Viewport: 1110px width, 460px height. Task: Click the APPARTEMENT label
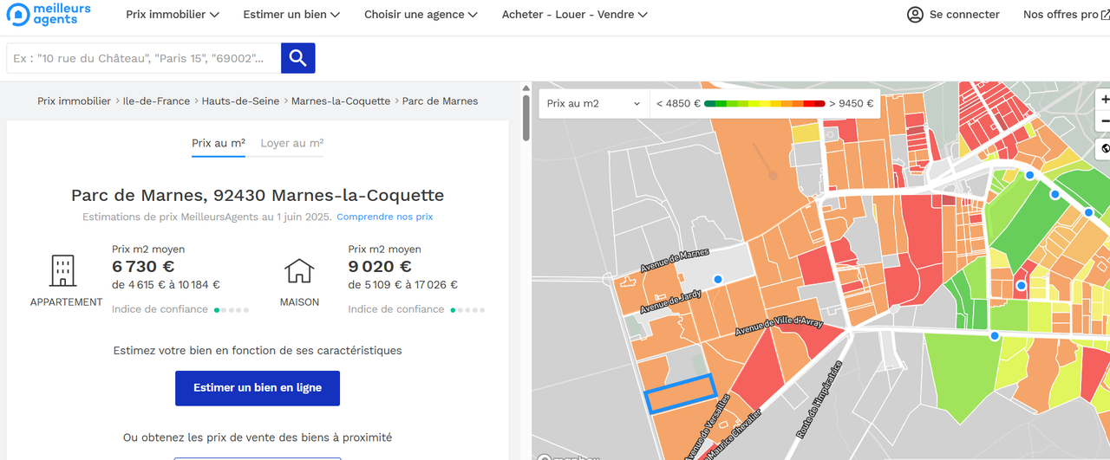[x=66, y=302]
